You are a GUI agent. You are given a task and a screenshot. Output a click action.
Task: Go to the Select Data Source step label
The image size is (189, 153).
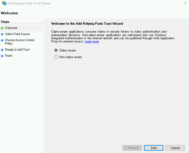(17, 34)
